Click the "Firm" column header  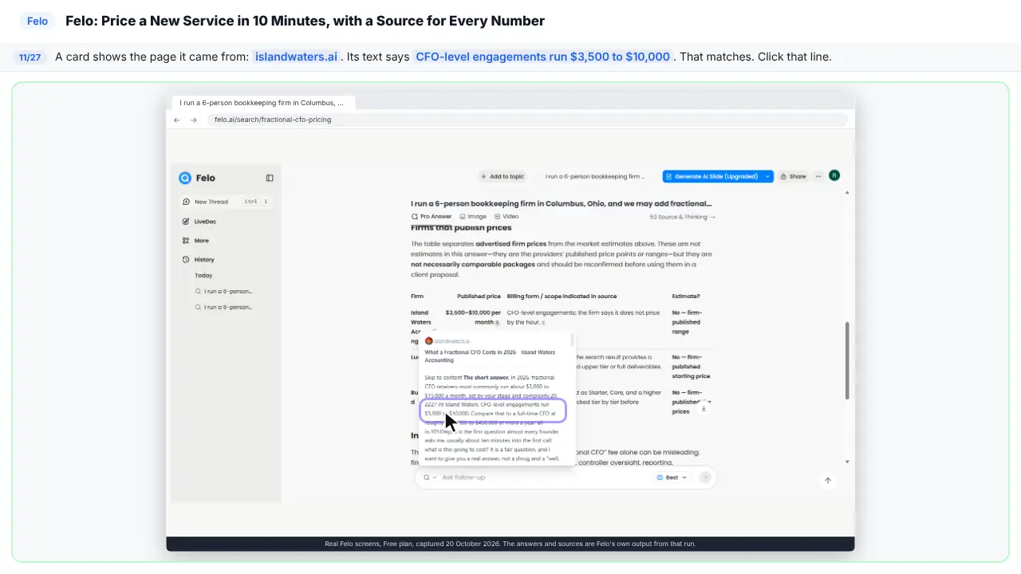417,297
